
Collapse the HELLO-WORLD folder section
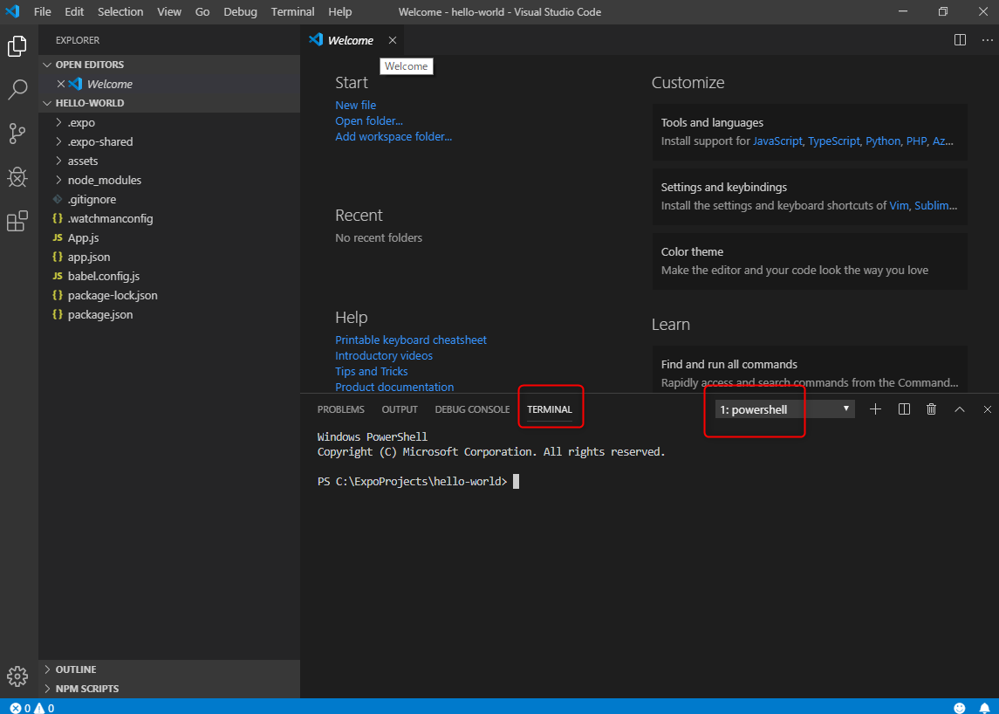tap(169, 103)
